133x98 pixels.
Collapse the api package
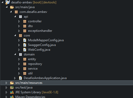click(15, 16)
